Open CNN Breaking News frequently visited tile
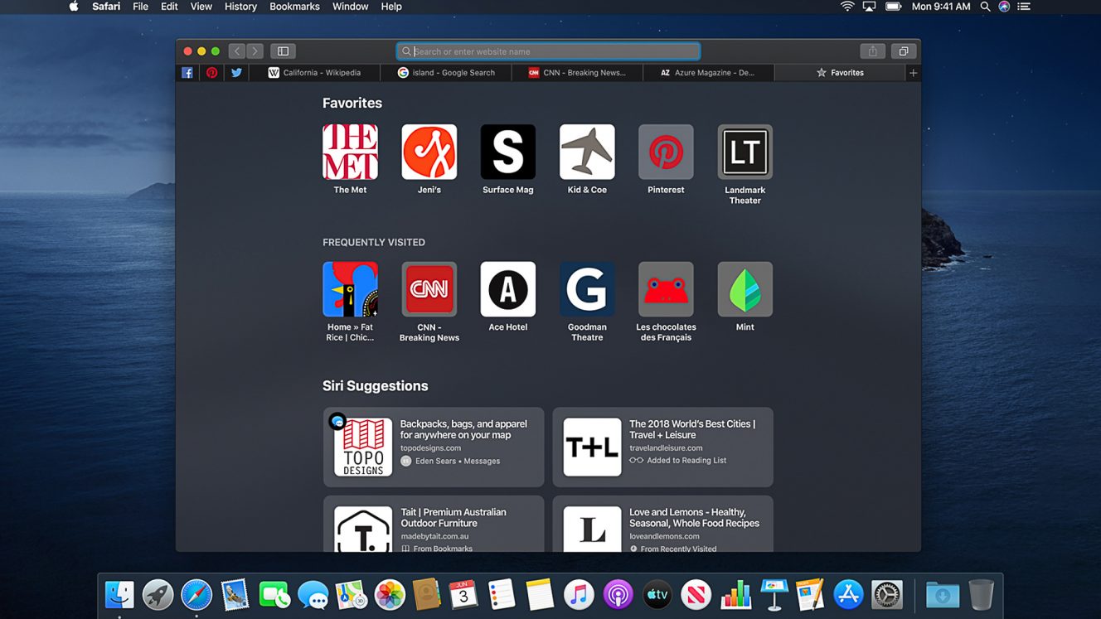Image resolution: width=1101 pixels, height=619 pixels. click(429, 289)
